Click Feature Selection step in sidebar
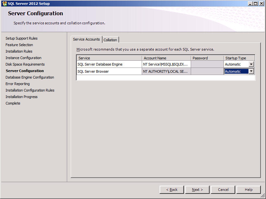 click(x=19, y=45)
